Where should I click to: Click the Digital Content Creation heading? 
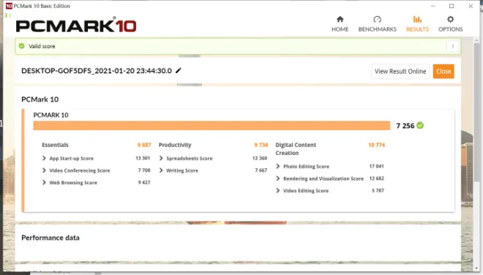(296, 149)
